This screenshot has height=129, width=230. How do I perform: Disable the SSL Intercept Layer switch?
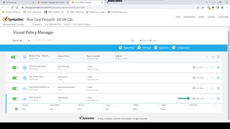(15, 68)
